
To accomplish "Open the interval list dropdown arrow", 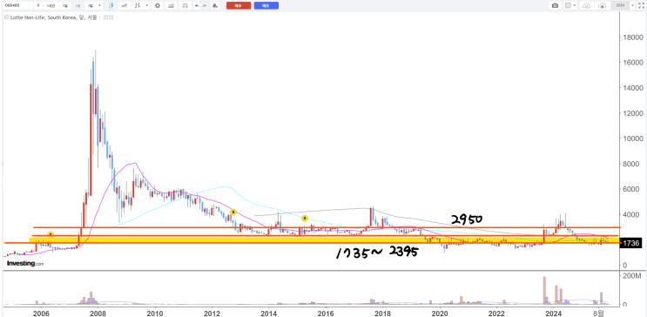I will click(x=100, y=6).
